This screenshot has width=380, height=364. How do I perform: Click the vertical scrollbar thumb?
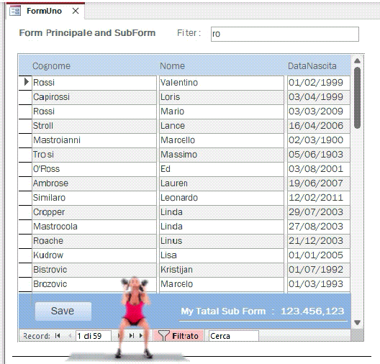pyautogui.click(x=357, y=97)
